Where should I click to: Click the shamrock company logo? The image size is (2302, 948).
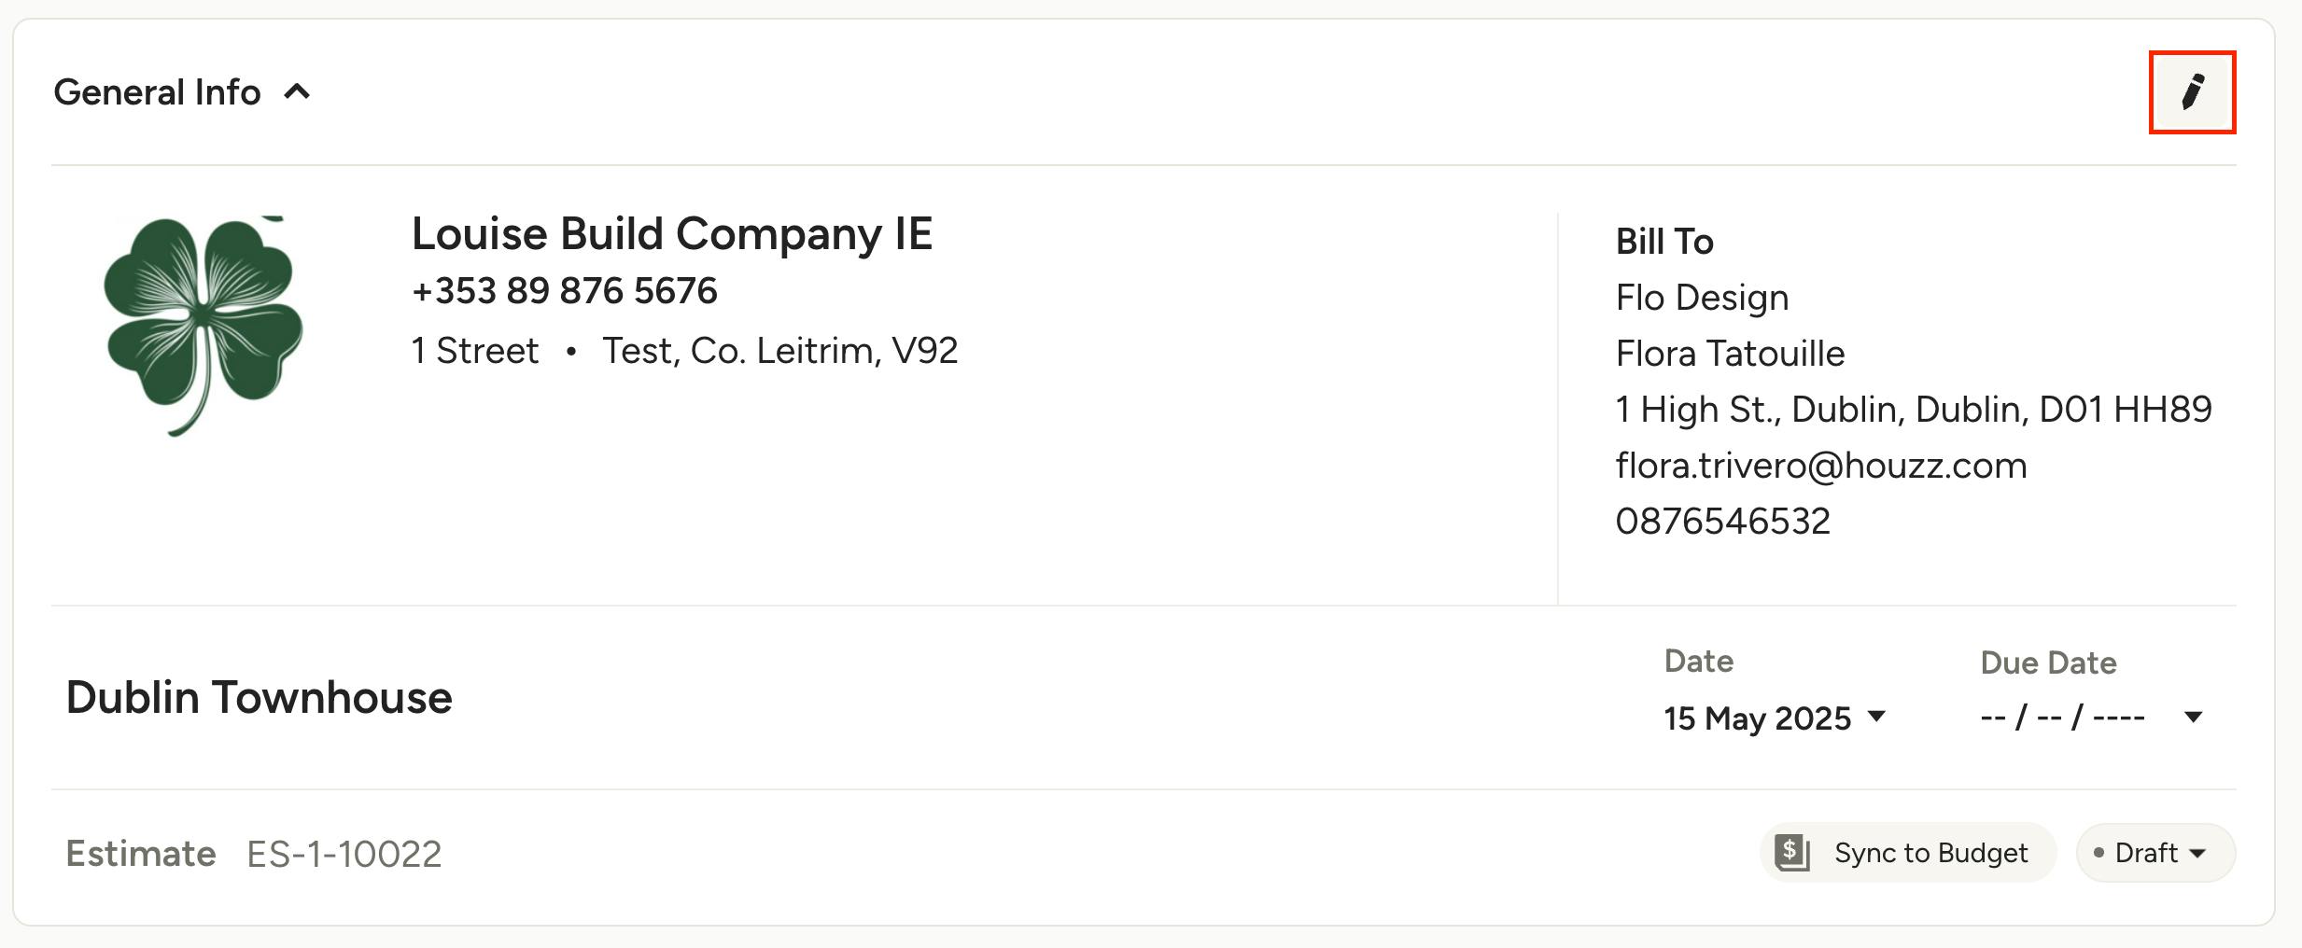tap(203, 326)
